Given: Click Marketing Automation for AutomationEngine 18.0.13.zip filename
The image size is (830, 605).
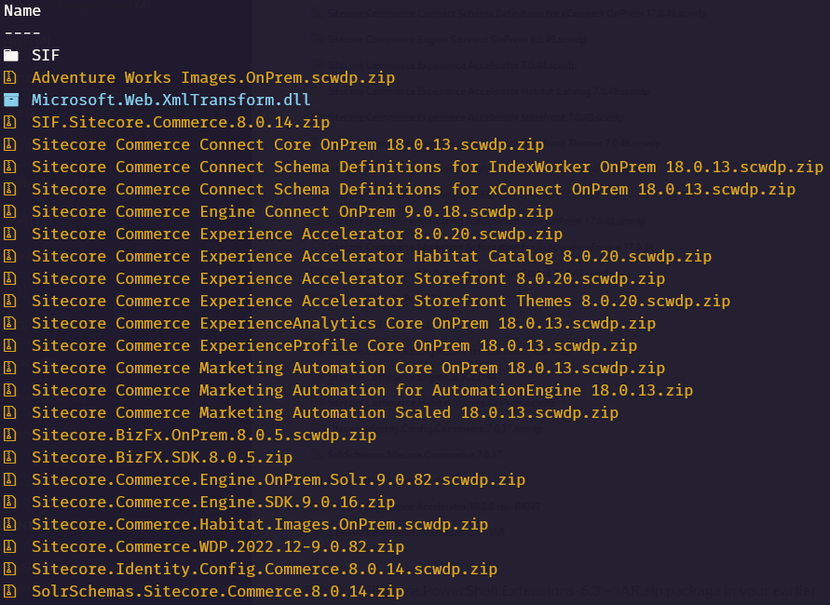Looking at the screenshot, I should pyautogui.click(x=362, y=390).
